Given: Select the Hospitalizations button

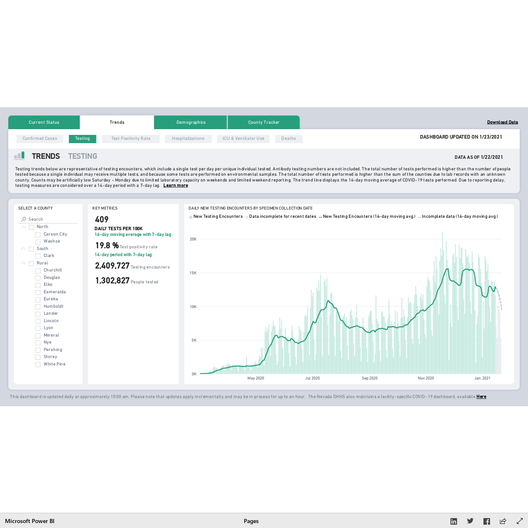Looking at the screenshot, I should (188, 139).
